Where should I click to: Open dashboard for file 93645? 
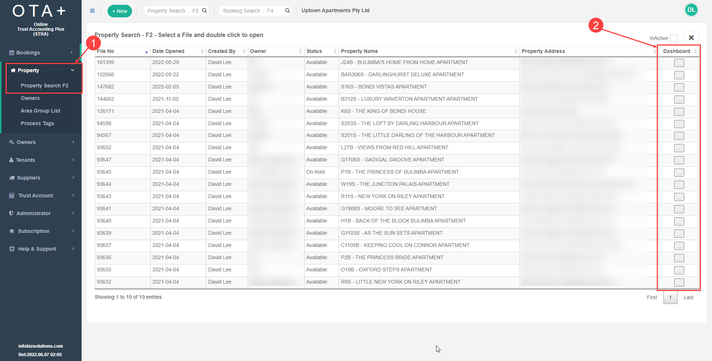(x=679, y=173)
